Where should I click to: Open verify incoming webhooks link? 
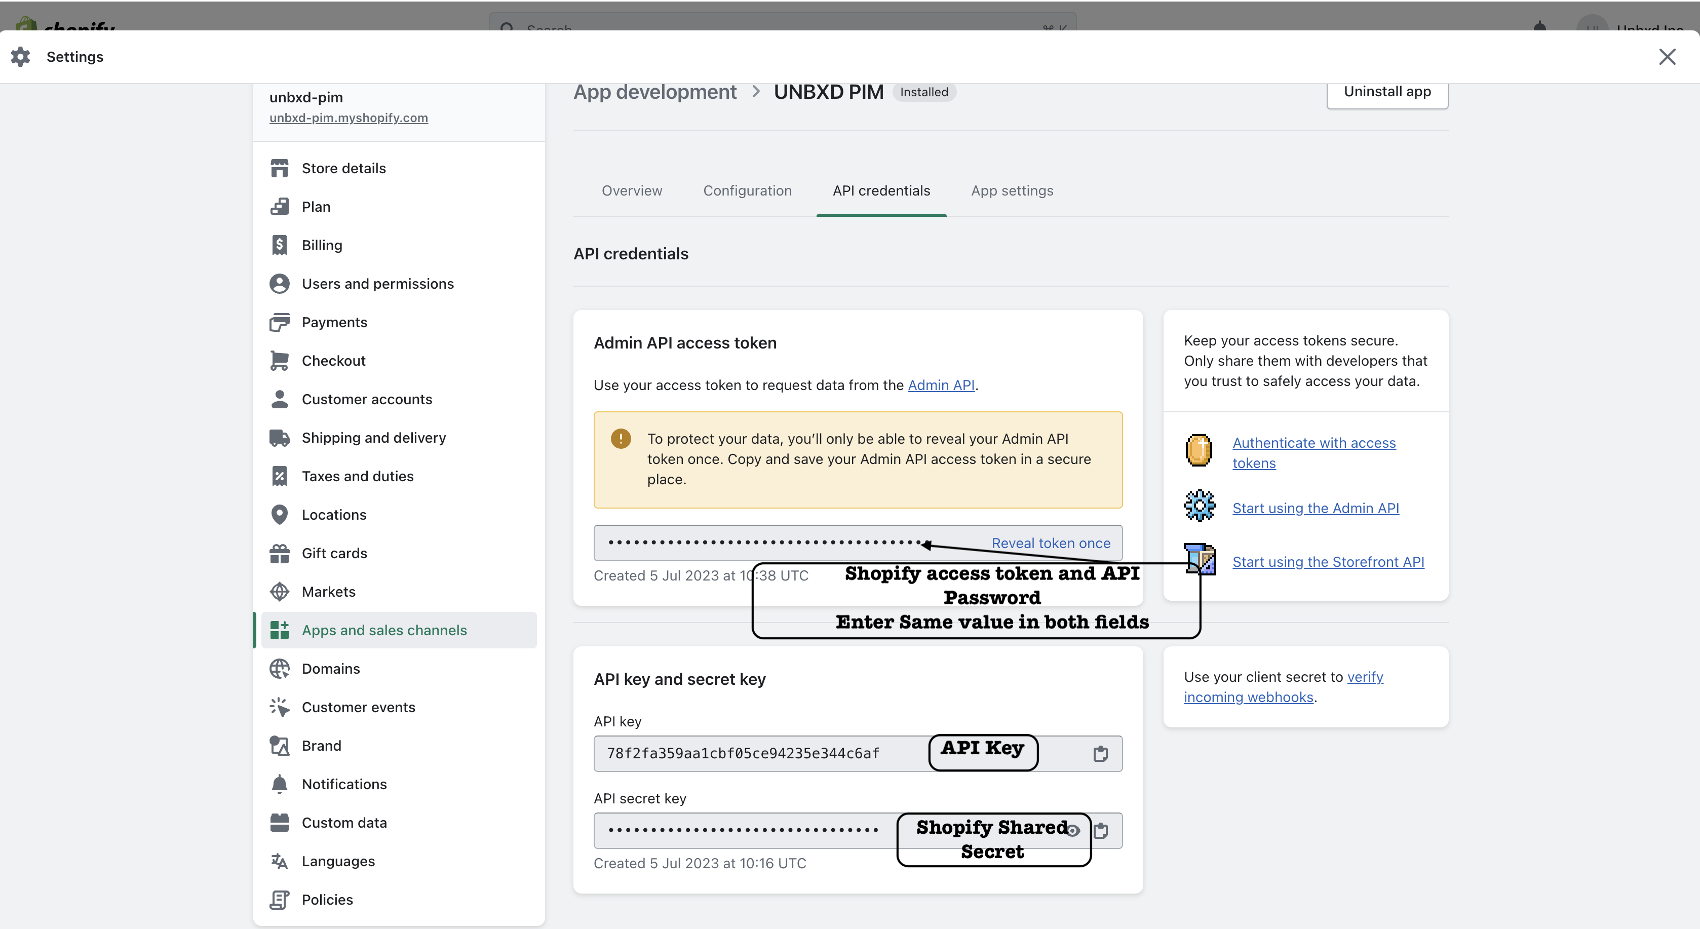[x=1283, y=687]
